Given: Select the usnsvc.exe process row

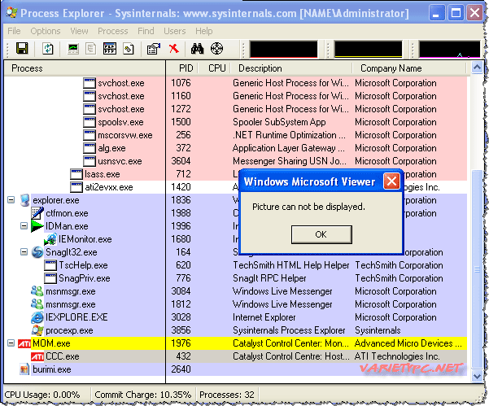Looking at the screenshot, I should pyautogui.click(x=235, y=161).
